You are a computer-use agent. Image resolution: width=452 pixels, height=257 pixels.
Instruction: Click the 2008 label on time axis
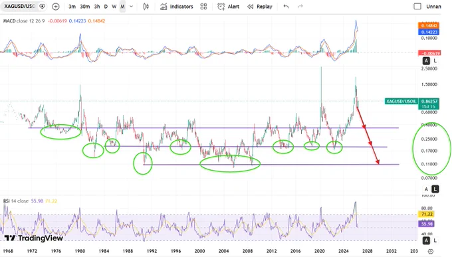(247, 251)
